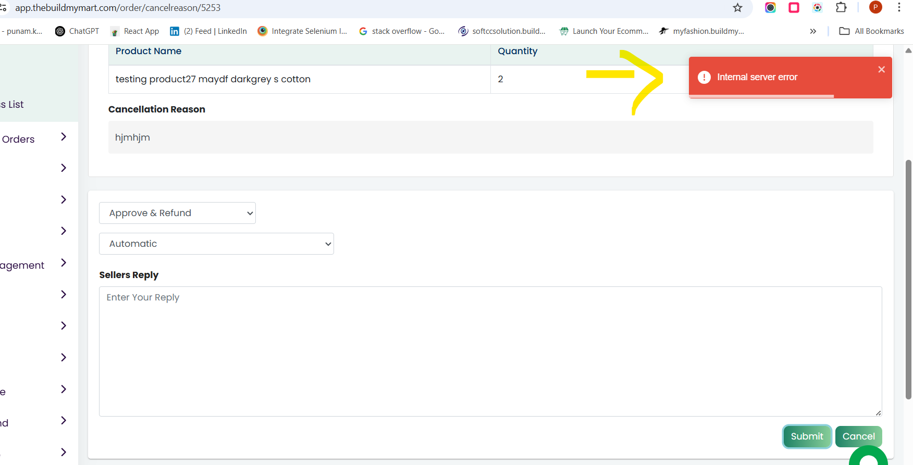Open the Launch Your Ecomm bookmark
The image size is (913, 465).
click(603, 31)
